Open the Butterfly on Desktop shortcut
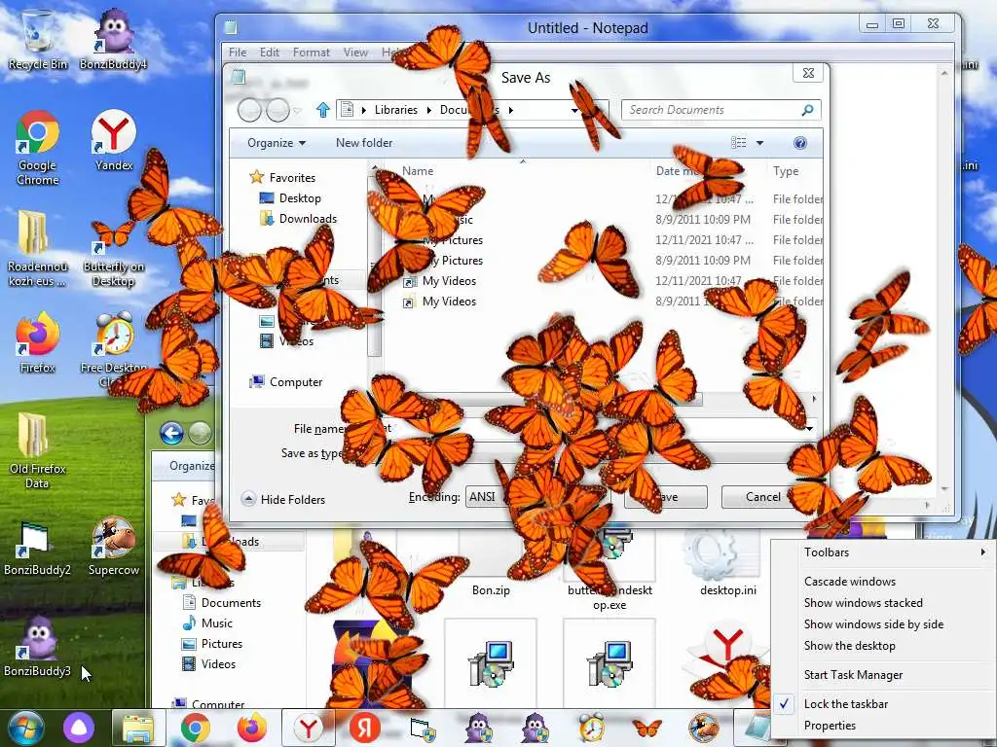The width and height of the screenshot is (997, 747). pos(113,253)
